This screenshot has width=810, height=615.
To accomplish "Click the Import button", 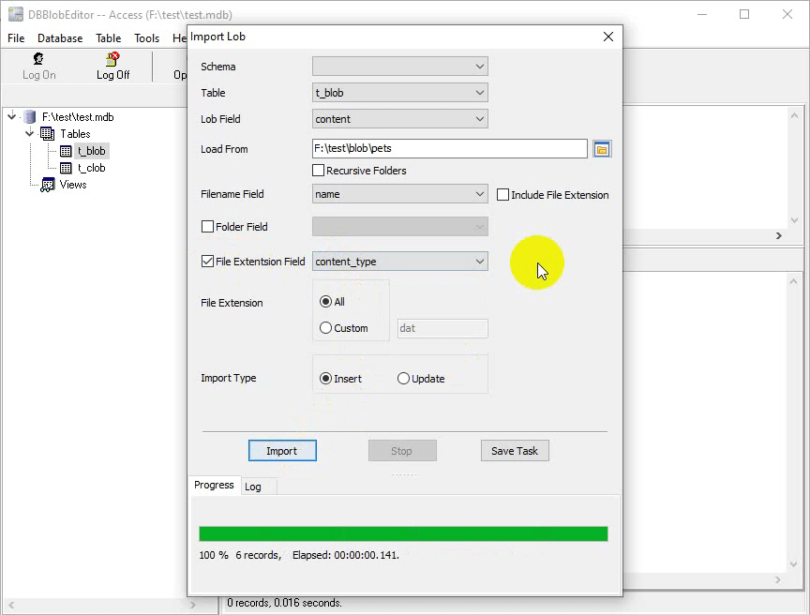I will click(282, 451).
